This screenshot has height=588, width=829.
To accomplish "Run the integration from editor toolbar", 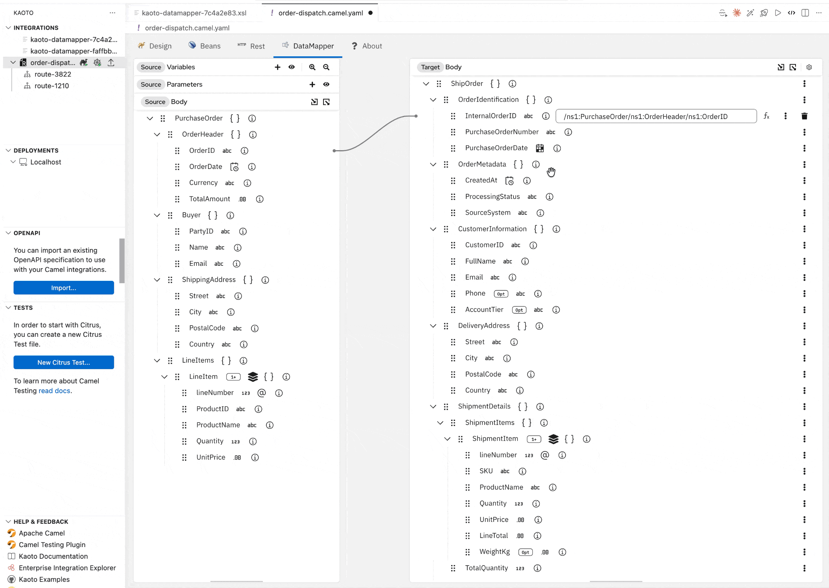I will point(778,13).
